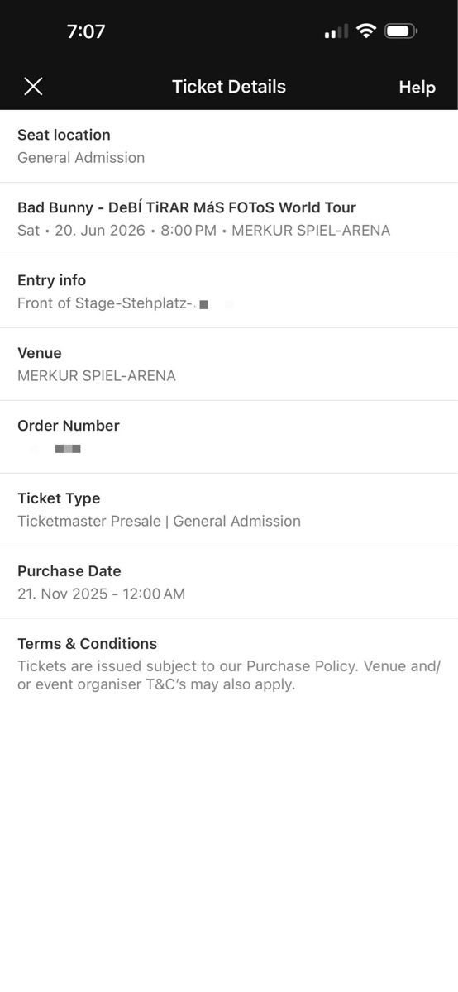The width and height of the screenshot is (458, 992).
Task: Select the Ticket Details title
Action: [229, 87]
